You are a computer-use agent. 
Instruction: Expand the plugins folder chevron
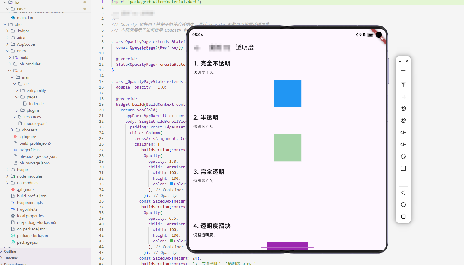point(17,110)
